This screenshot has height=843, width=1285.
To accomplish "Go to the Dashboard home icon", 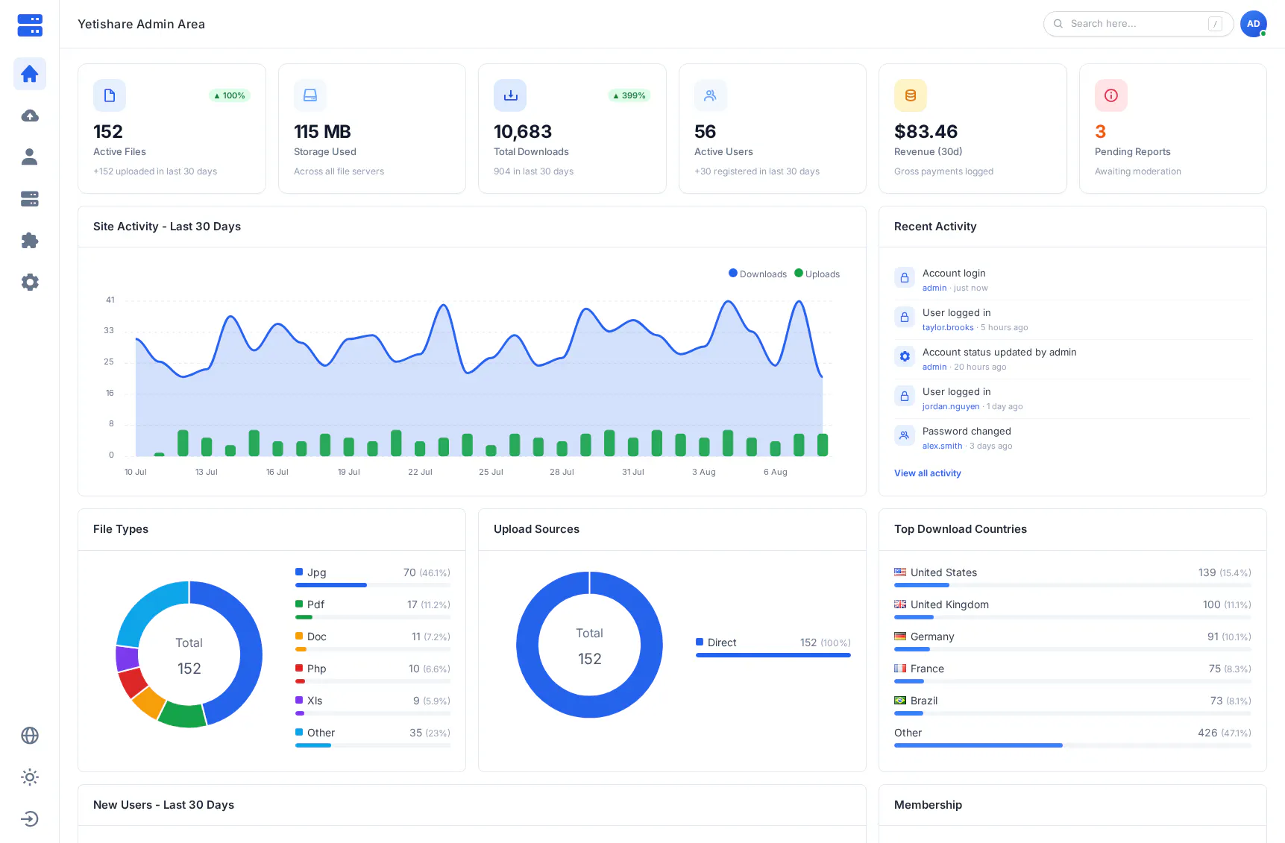I will [30, 74].
